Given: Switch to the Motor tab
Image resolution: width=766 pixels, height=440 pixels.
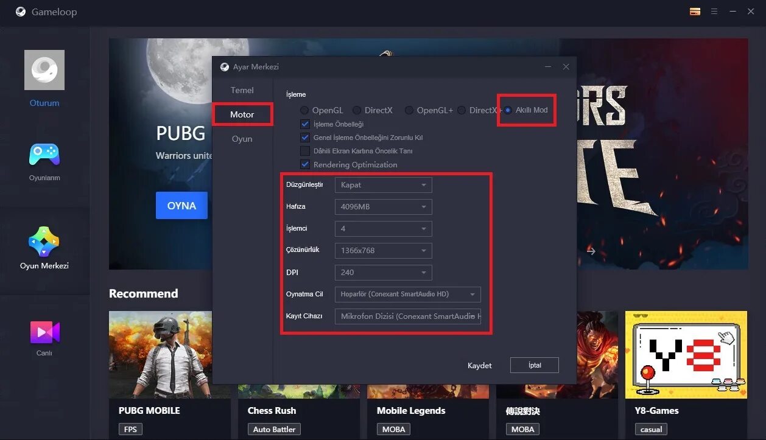Looking at the screenshot, I should [x=242, y=114].
